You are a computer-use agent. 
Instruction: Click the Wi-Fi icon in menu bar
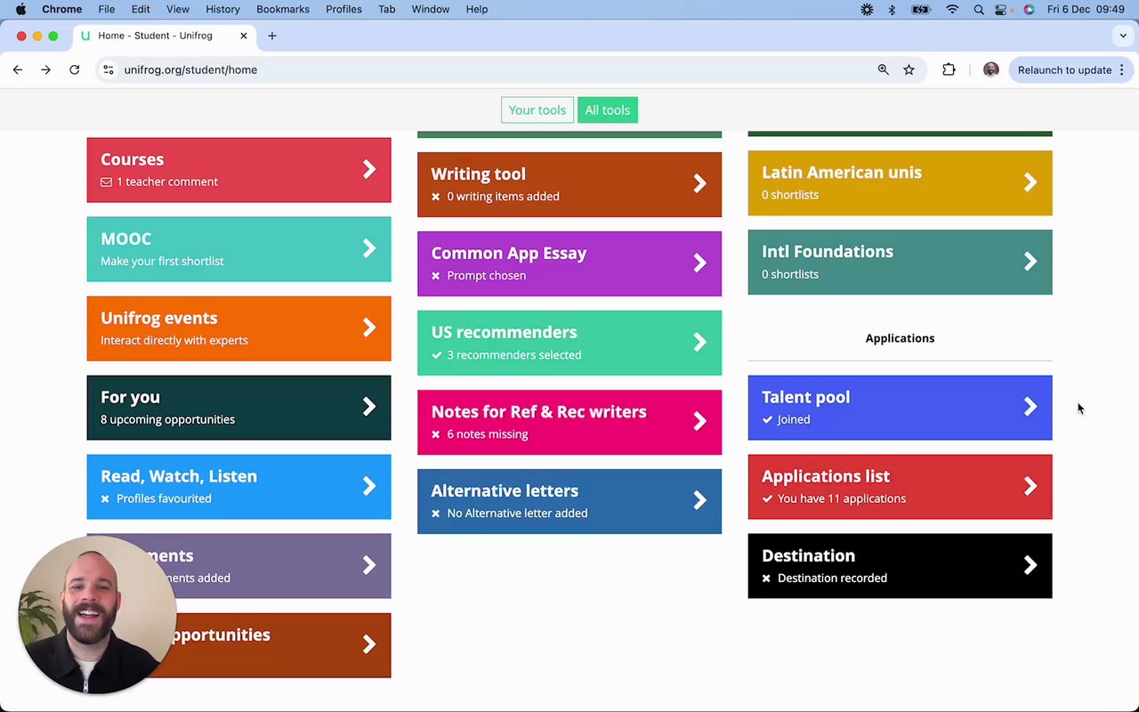point(952,9)
